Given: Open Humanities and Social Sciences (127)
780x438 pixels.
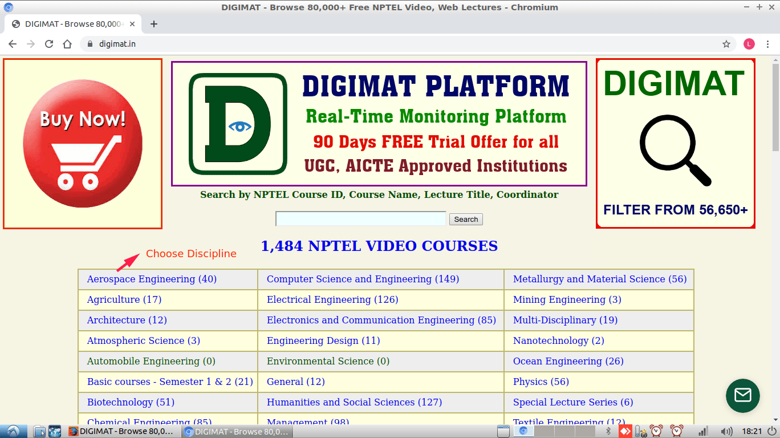Looking at the screenshot, I should [354, 402].
